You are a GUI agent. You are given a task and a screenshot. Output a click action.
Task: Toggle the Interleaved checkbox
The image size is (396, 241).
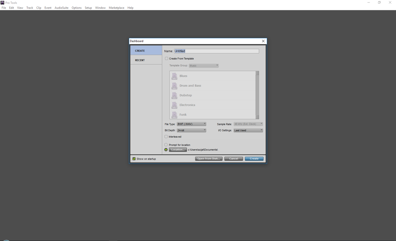coord(166,137)
